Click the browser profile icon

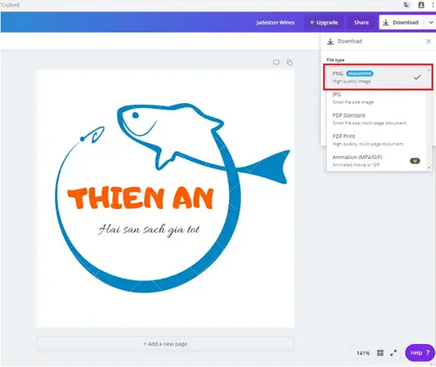[x=421, y=5]
